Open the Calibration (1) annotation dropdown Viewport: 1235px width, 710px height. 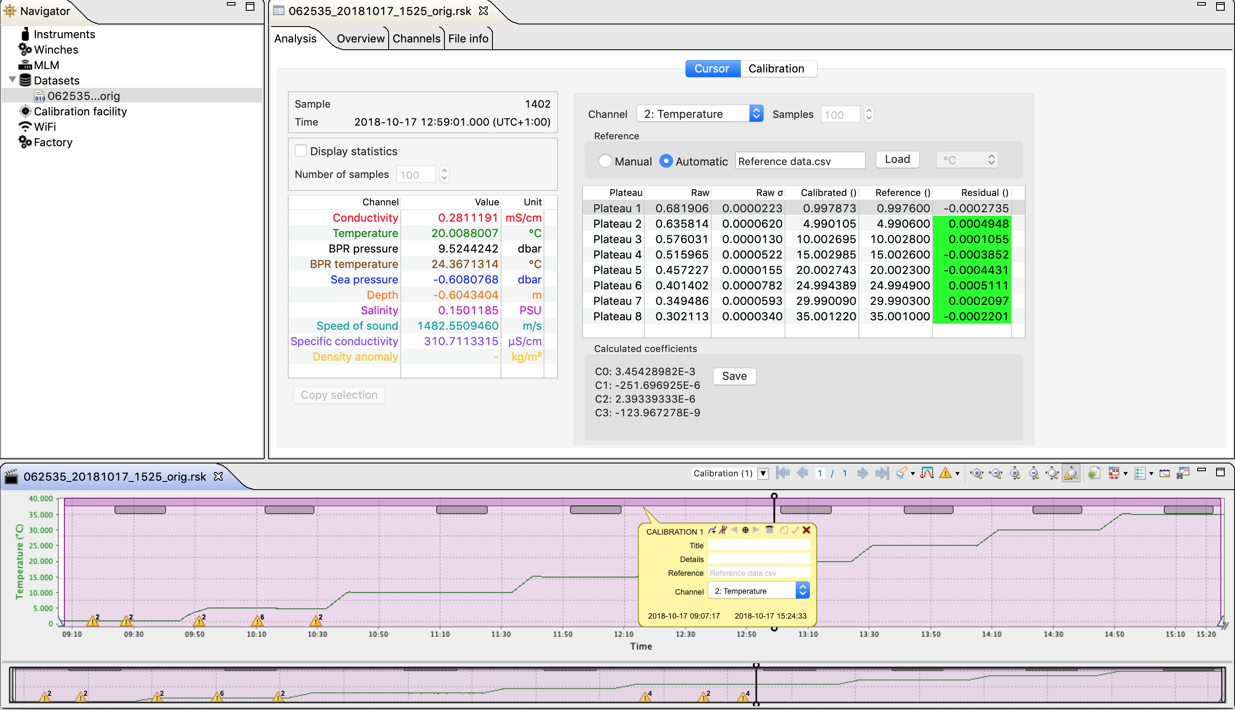(x=763, y=473)
